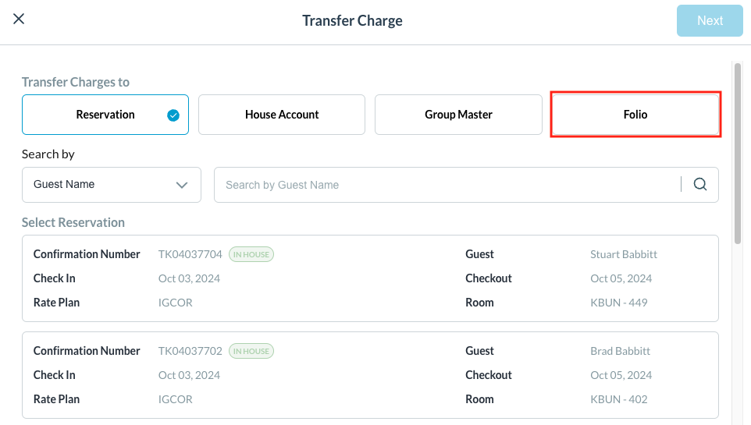
Task: Open the Search by Guest Name dropdown
Action: pos(111,185)
